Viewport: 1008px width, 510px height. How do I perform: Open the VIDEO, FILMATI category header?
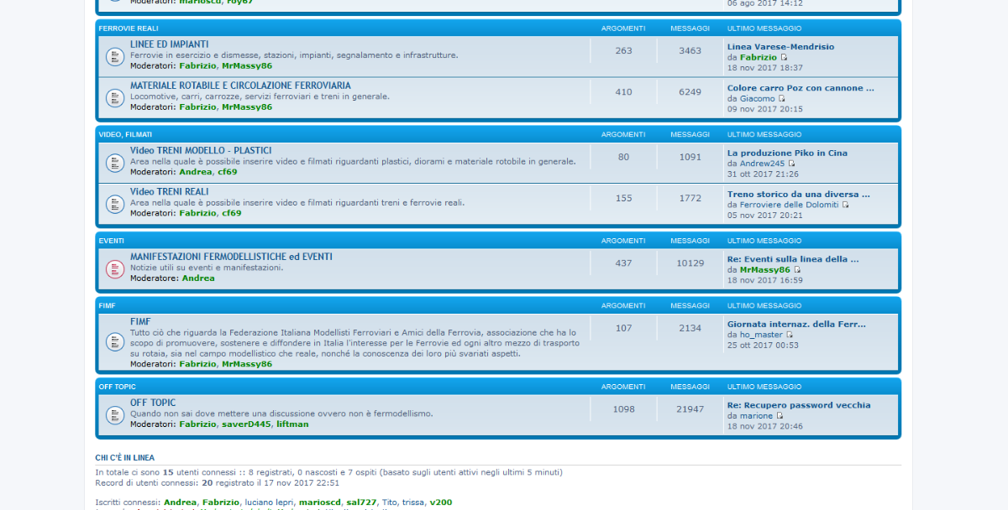pos(125,134)
